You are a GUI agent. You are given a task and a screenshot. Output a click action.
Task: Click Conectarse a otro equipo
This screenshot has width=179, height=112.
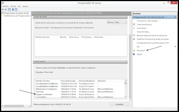[x=148, y=21]
